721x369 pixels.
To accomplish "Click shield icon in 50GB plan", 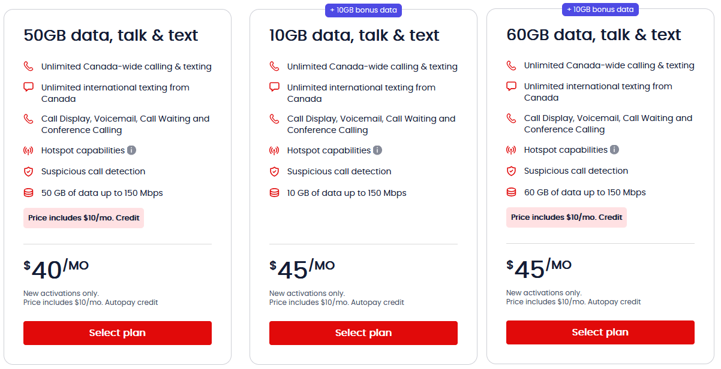I will (28, 171).
